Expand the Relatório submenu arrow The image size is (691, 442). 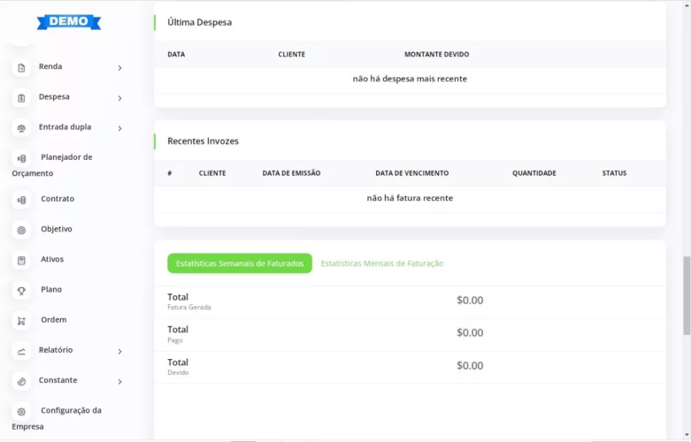[119, 351]
